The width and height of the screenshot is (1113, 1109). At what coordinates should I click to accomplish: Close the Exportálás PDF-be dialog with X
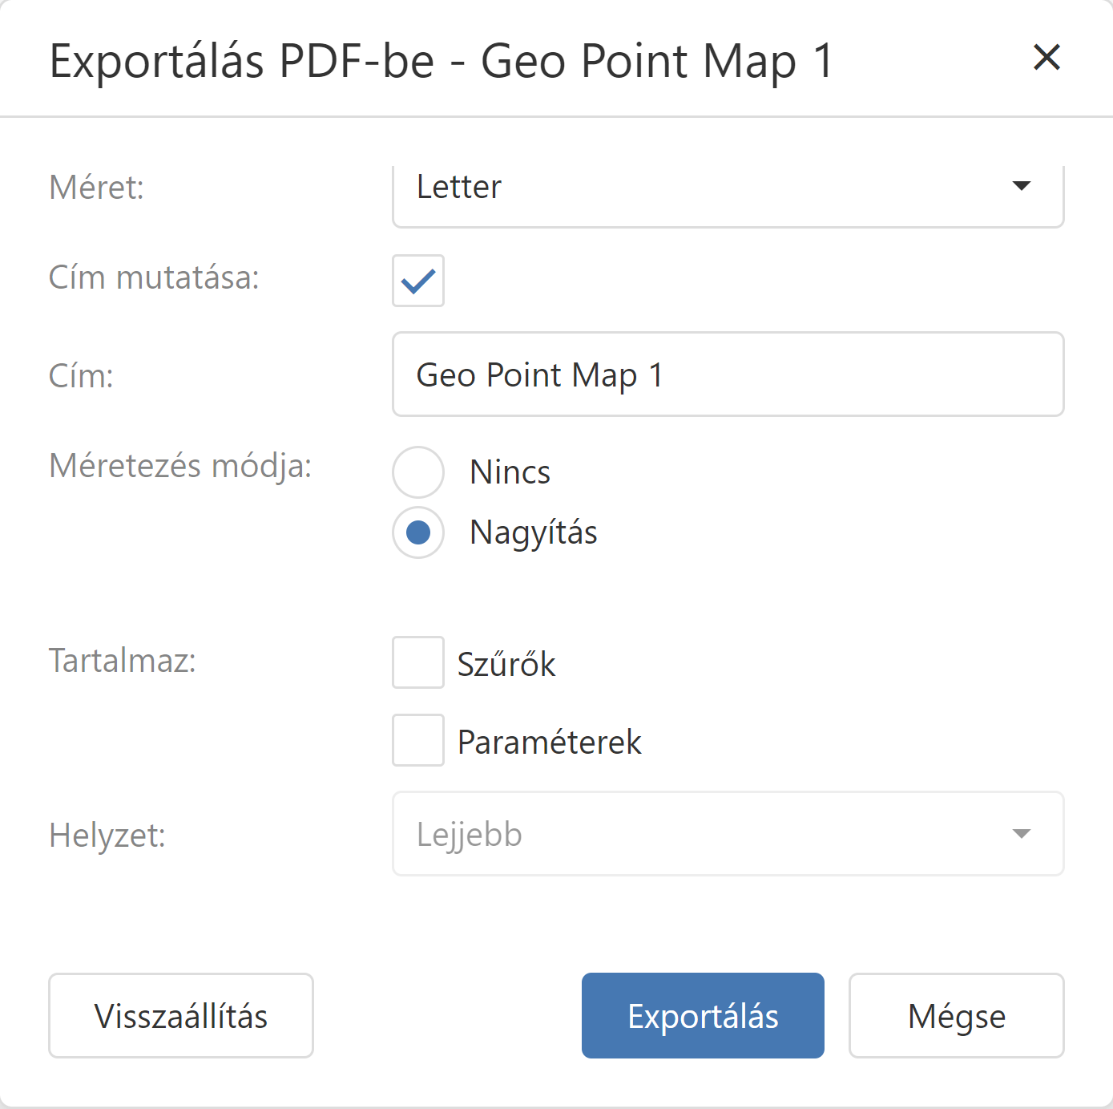[x=1046, y=58]
